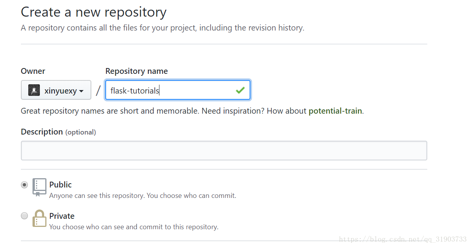Click the blog.csdn.net watermark URL
Viewport: 471px width, 247px height.
(x=403, y=239)
